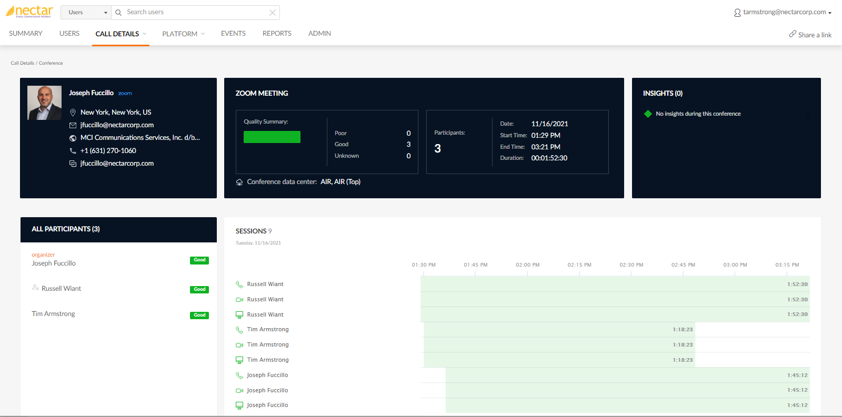Viewport: 842px width, 417px height.
Task: Click Joseph Fuccillo screen share timeline bar
Action: tap(628, 405)
